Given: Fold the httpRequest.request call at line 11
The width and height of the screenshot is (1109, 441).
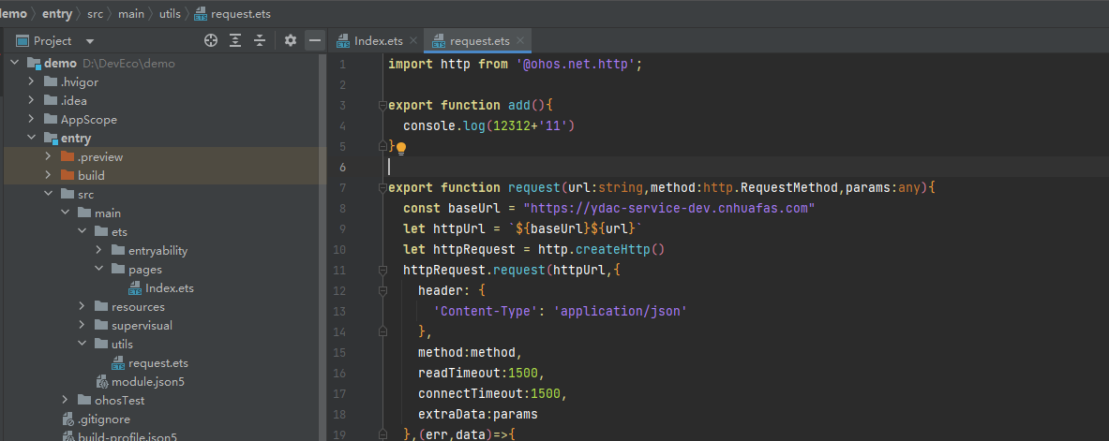Looking at the screenshot, I should (382, 270).
